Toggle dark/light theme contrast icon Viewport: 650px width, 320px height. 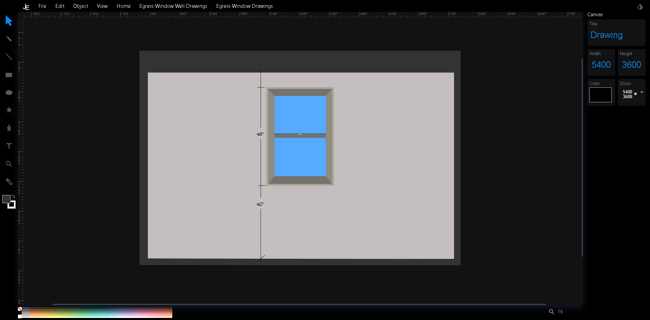(x=640, y=7)
